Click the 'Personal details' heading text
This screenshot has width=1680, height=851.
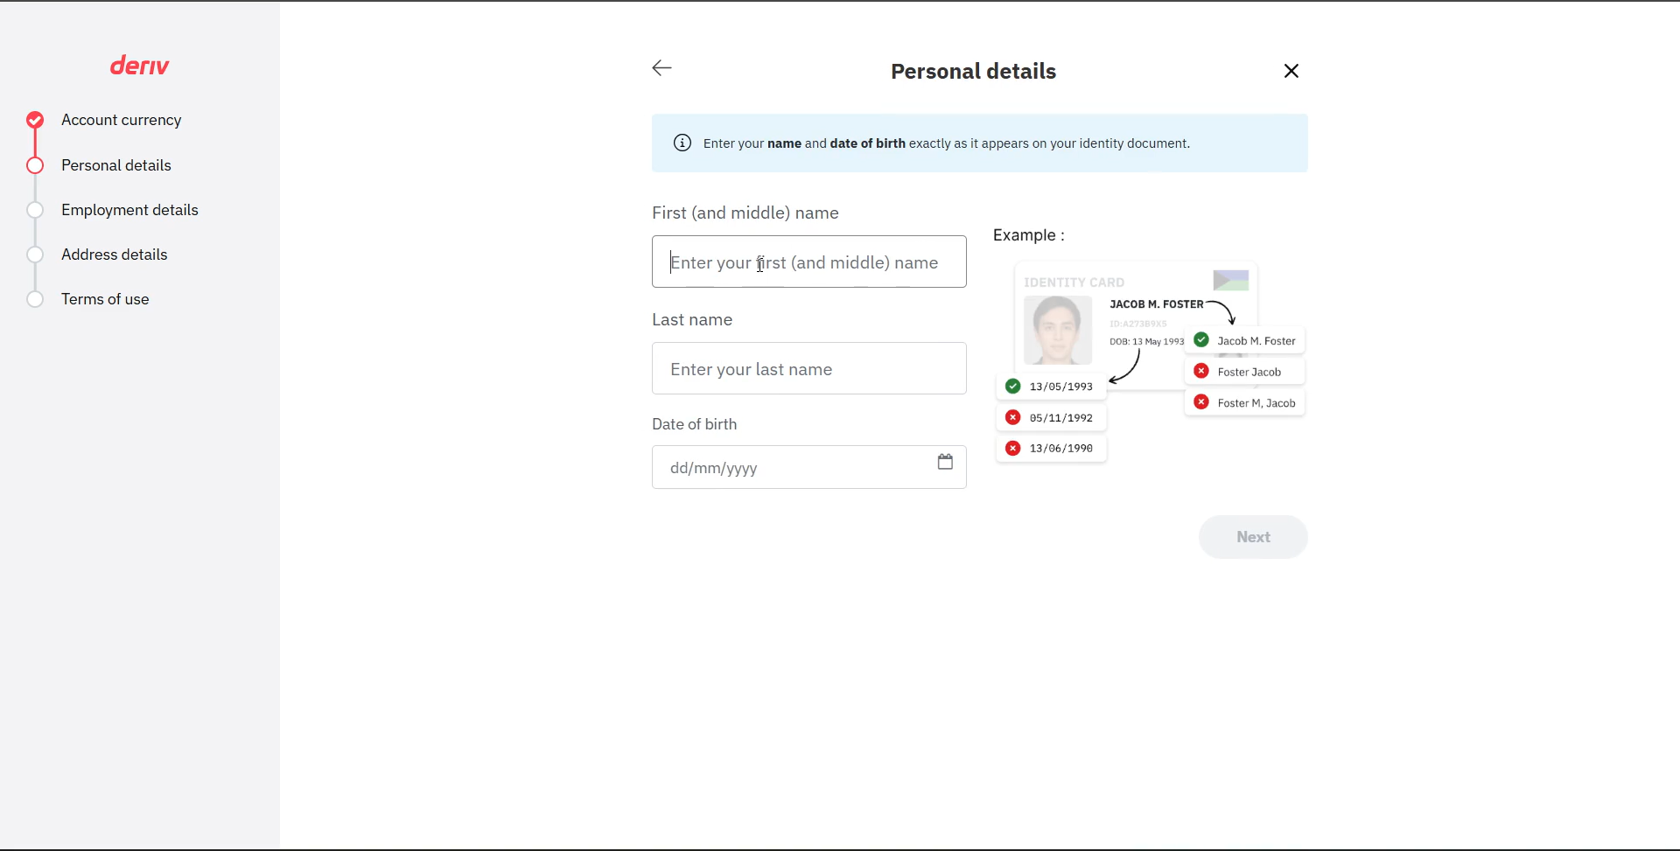point(973,71)
